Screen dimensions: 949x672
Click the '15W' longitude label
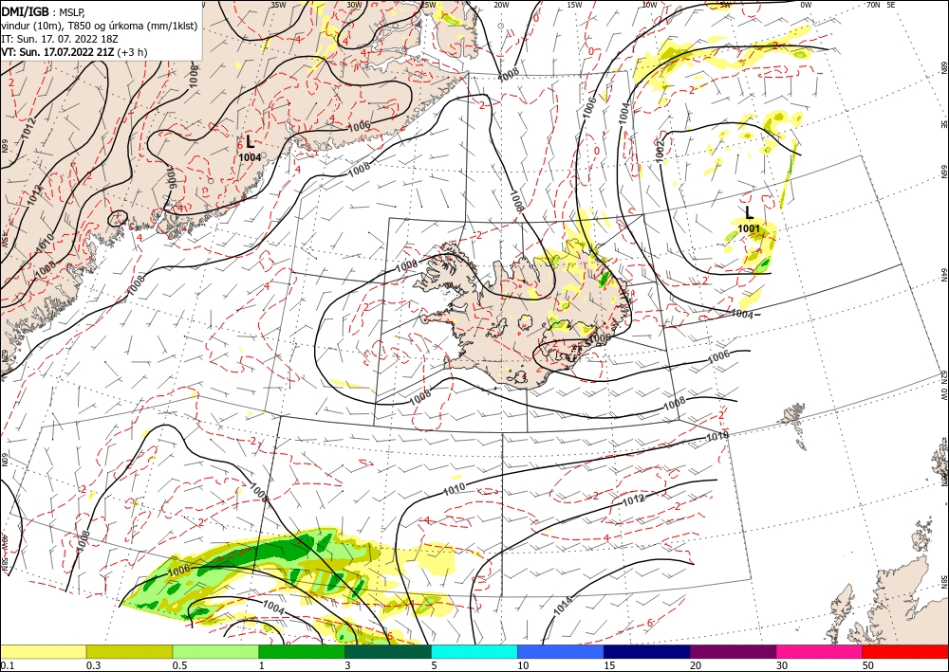(575, 4)
